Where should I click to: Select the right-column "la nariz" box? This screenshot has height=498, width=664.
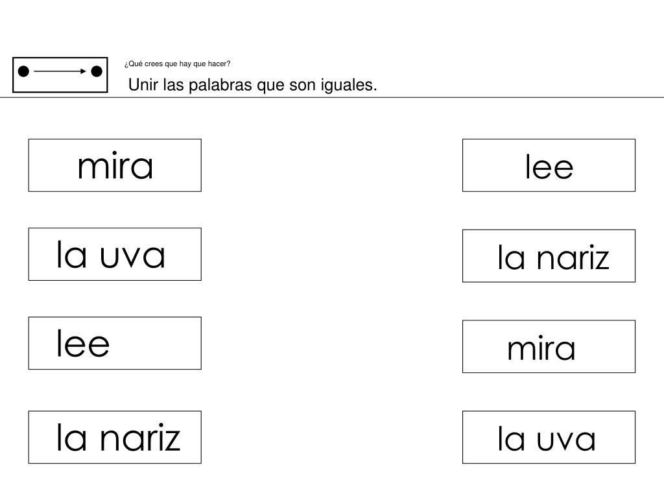[549, 256]
